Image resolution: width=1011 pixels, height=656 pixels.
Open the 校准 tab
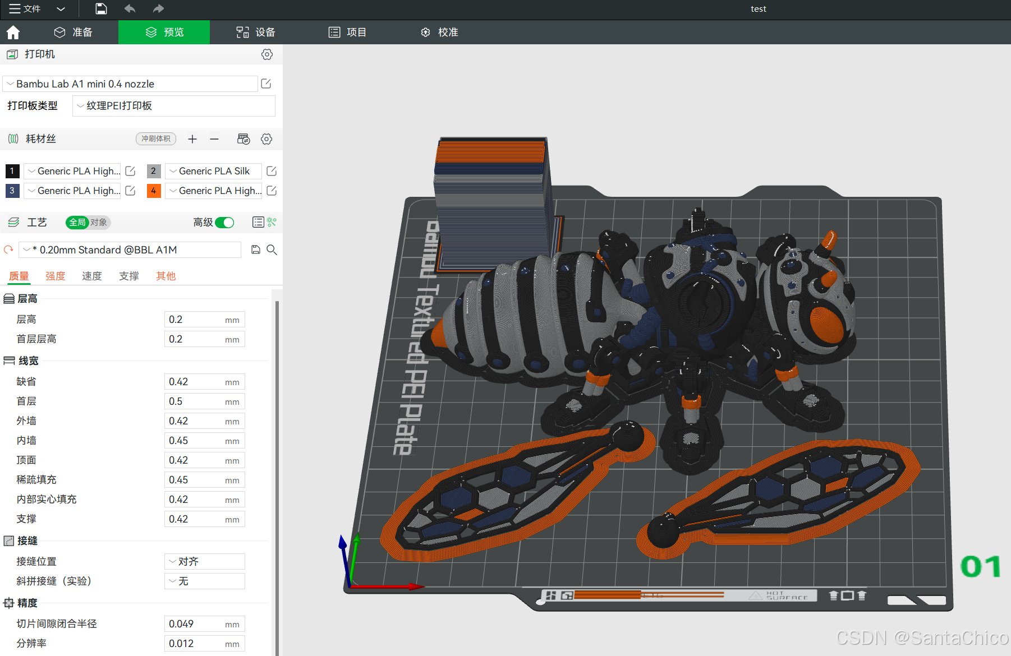(439, 32)
